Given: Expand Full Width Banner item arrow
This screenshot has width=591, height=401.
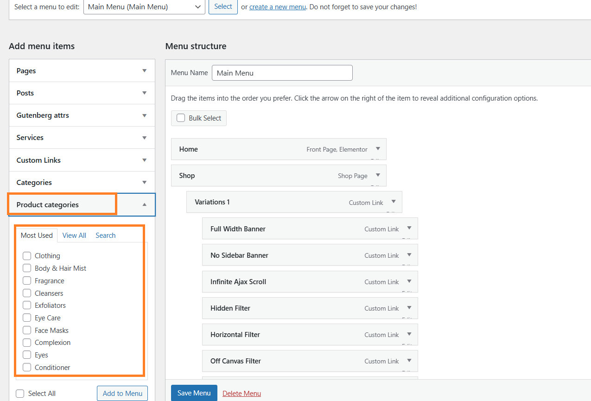Looking at the screenshot, I should 409,228.
